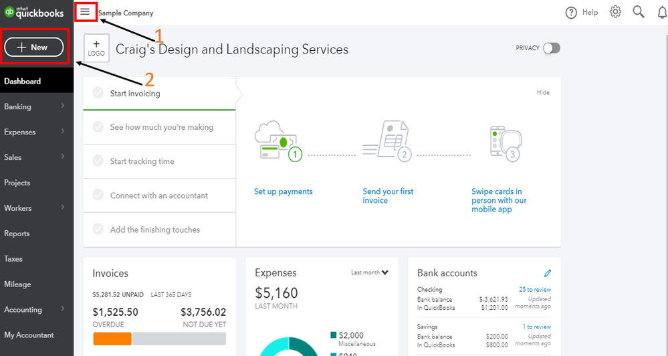Expand the Banking submenu arrow

pyautogui.click(x=63, y=105)
